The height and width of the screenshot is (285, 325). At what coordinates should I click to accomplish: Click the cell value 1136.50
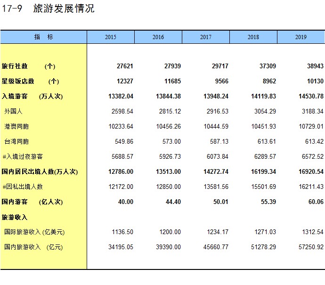click(122, 232)
